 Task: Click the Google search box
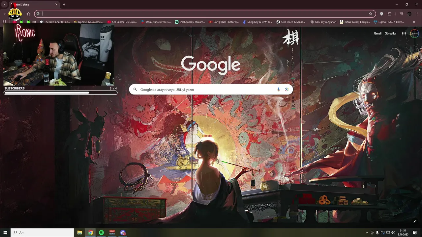211,90
